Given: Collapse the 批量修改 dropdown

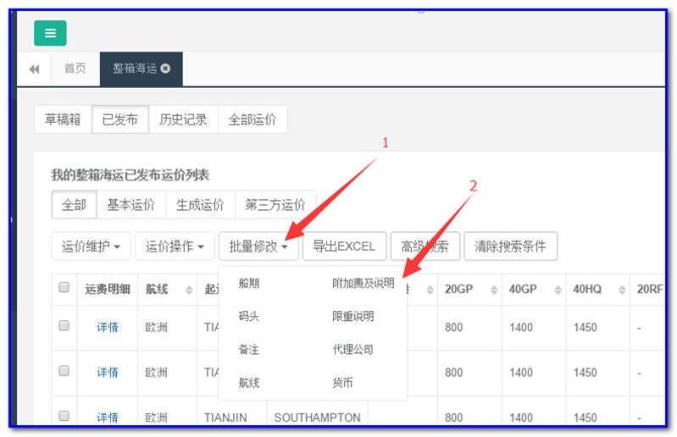Looking at the screenshot, I should [x=258, y=246].
